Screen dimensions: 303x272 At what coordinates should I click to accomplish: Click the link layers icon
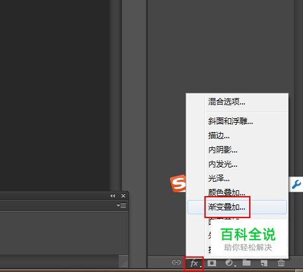[176, 262]
